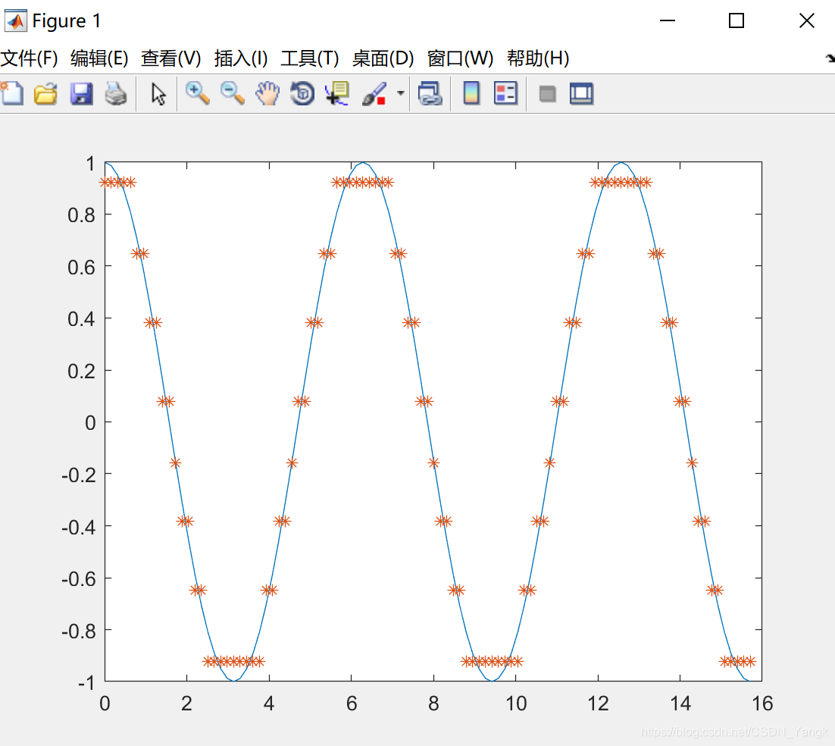
Task: Click the dock figure arrow at menu bar's right
Action: point(830,58)
